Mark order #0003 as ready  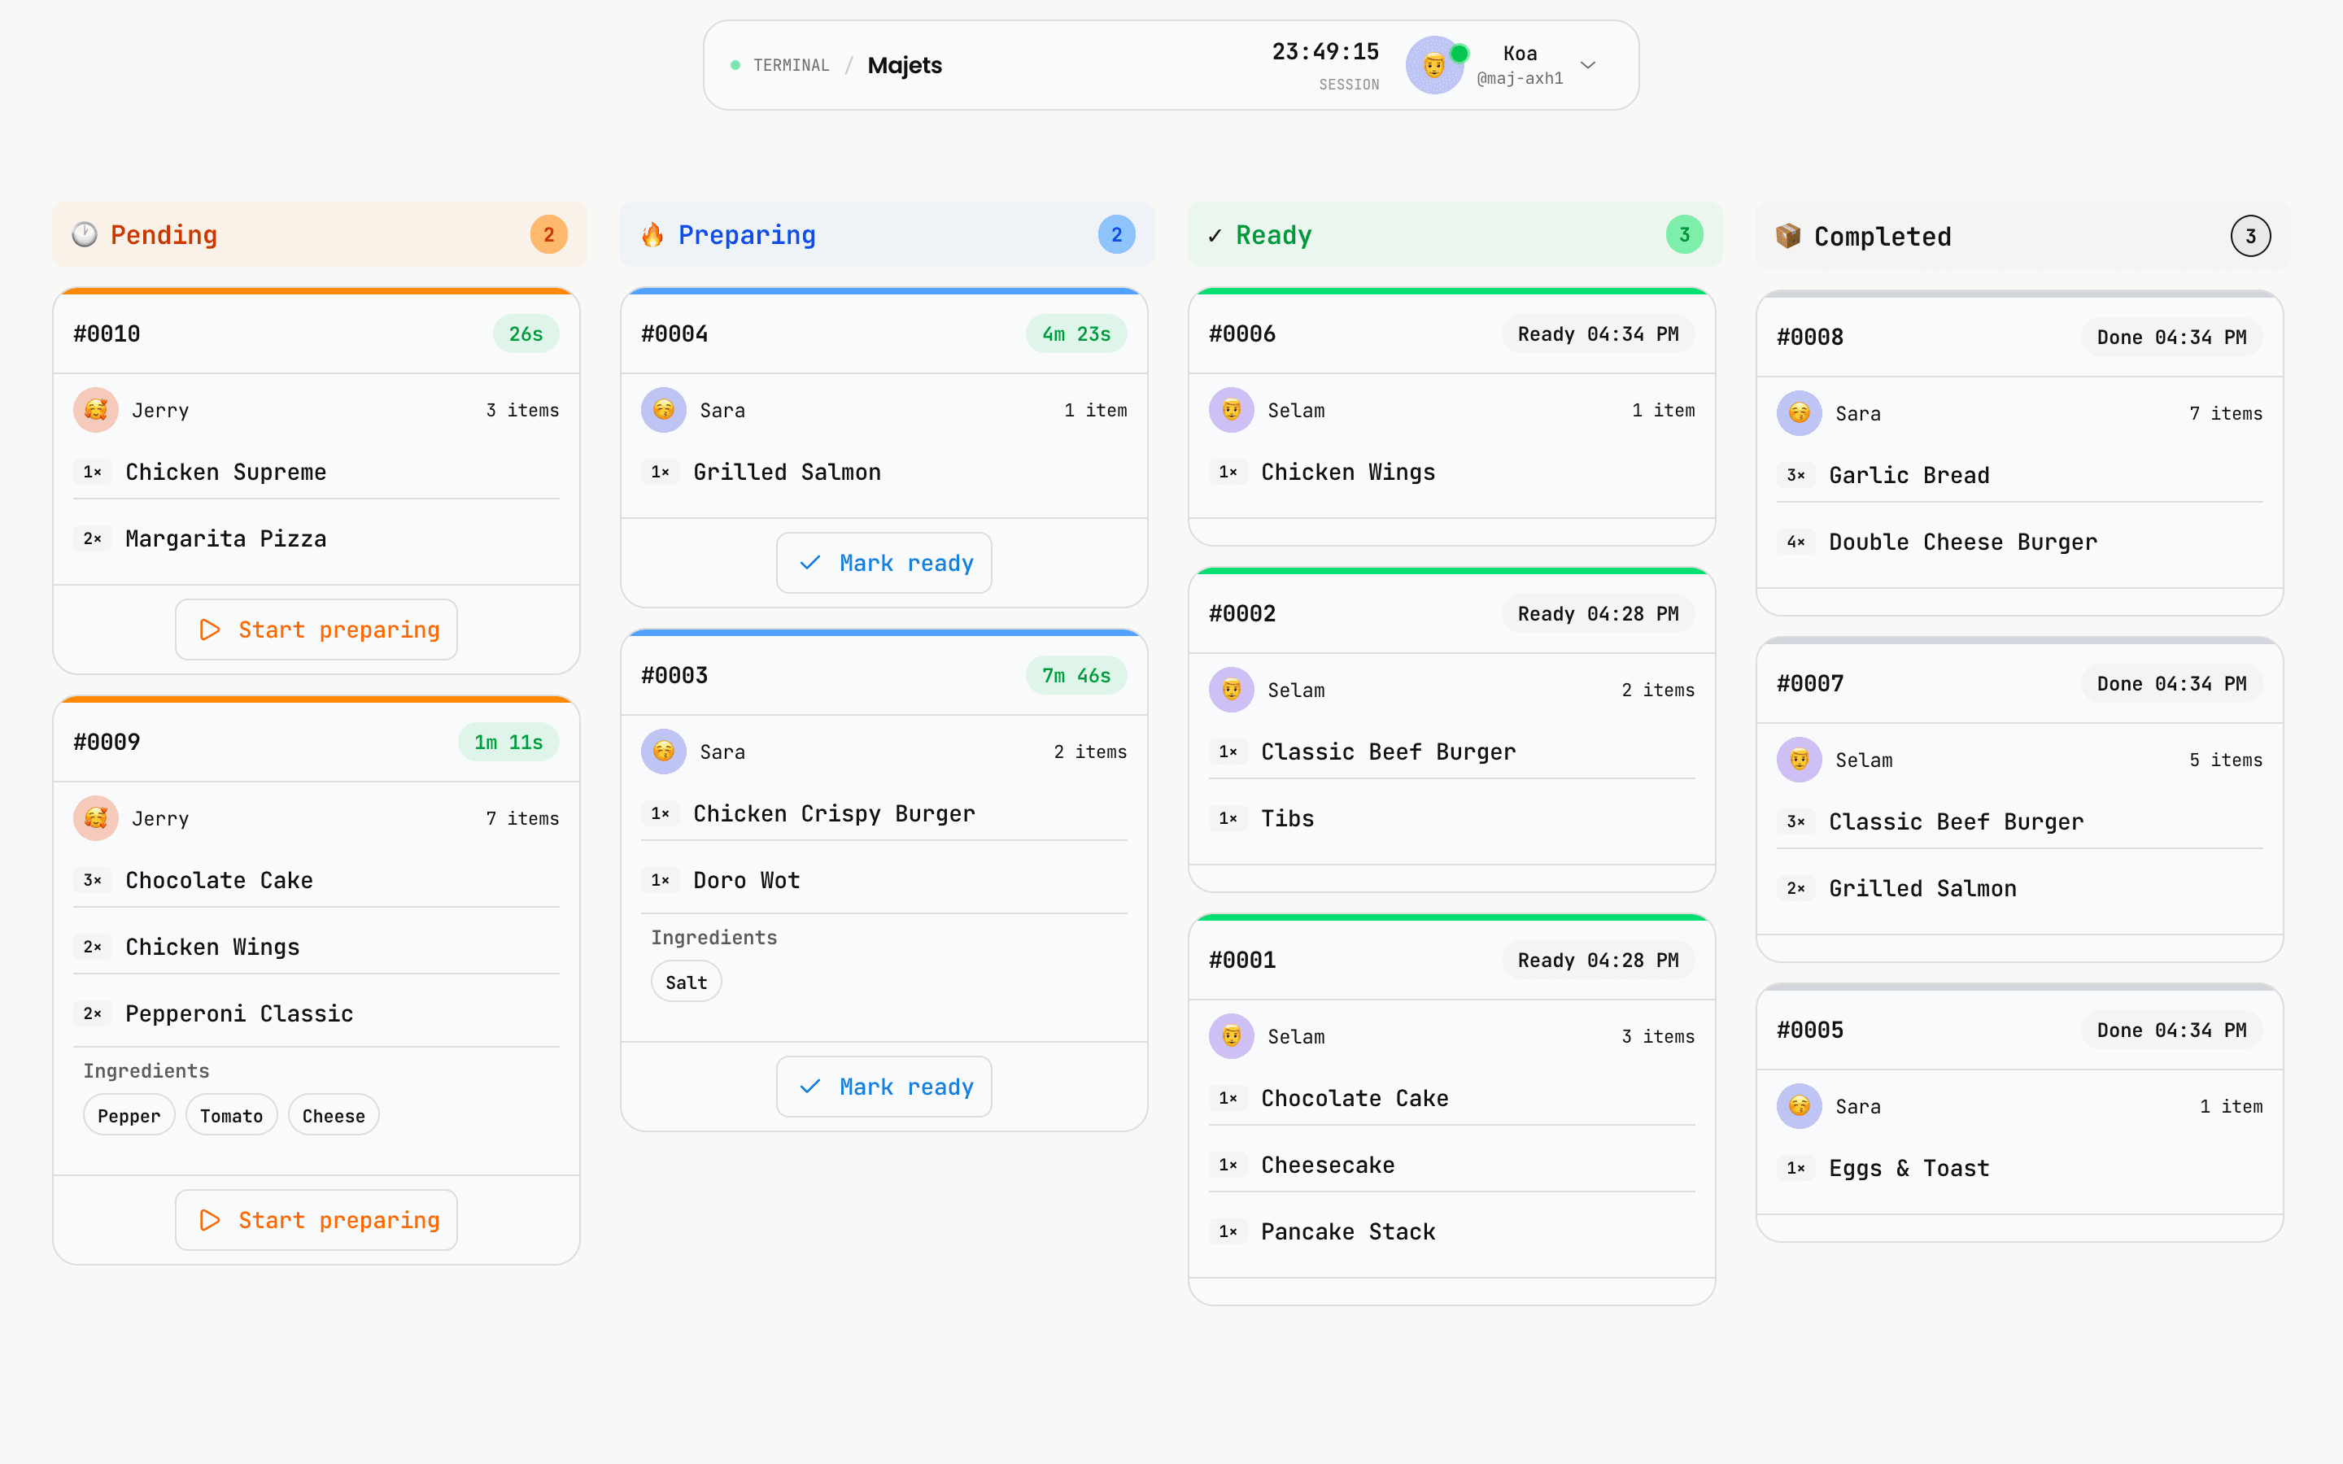[884, 1087]
